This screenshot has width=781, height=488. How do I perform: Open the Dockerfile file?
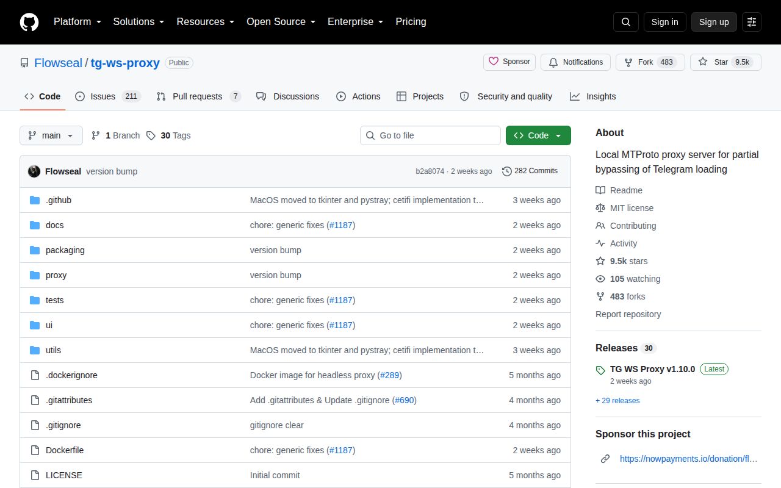point(65,450)
